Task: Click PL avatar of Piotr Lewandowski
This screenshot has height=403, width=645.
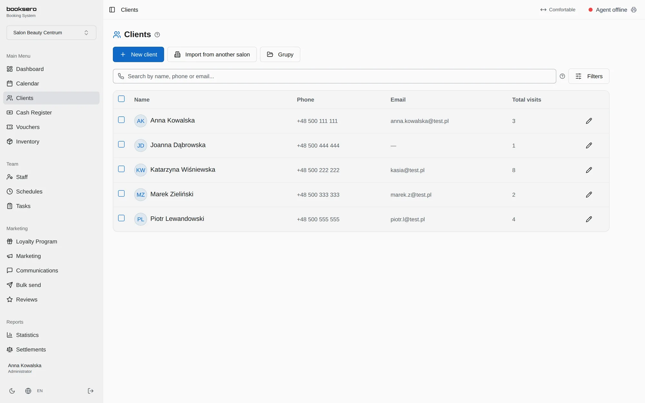Action: [x=141, y=219]
